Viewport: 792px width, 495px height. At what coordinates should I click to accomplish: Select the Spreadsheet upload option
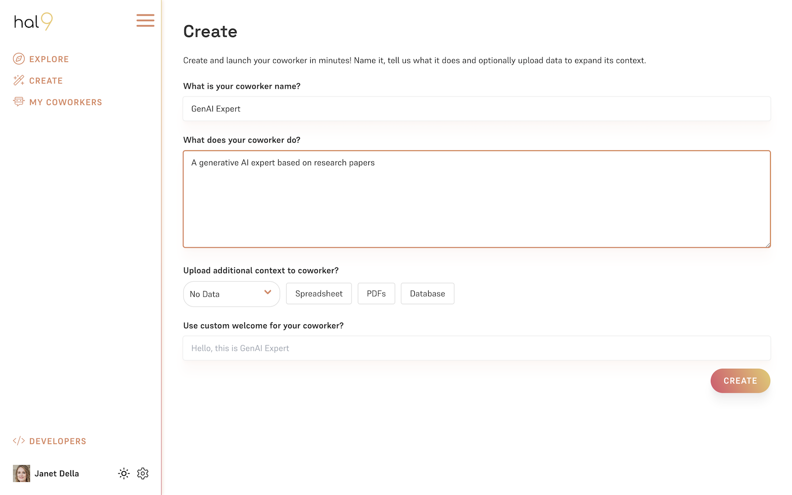point(319,294)
